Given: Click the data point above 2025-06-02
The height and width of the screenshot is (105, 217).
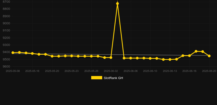Looking at the screenshot, I should point(111,58).
